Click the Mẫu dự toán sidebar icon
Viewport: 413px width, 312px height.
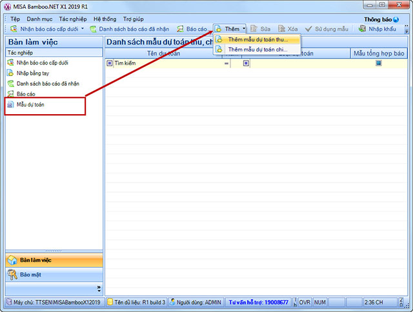click(10, 104)
